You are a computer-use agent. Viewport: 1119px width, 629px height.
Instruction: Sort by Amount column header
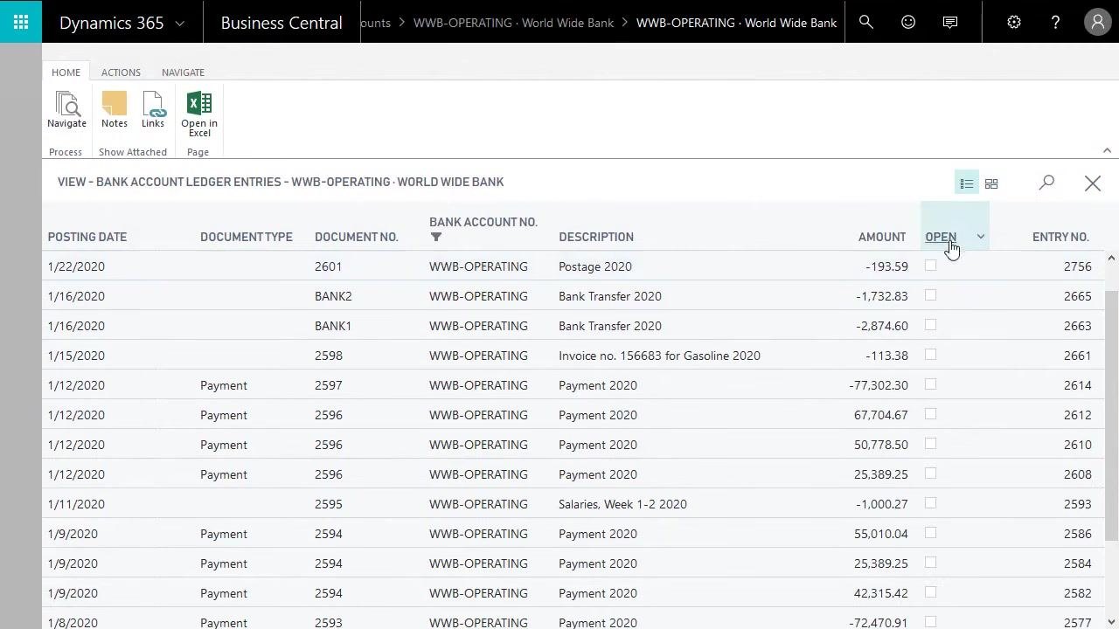point(882,237)
